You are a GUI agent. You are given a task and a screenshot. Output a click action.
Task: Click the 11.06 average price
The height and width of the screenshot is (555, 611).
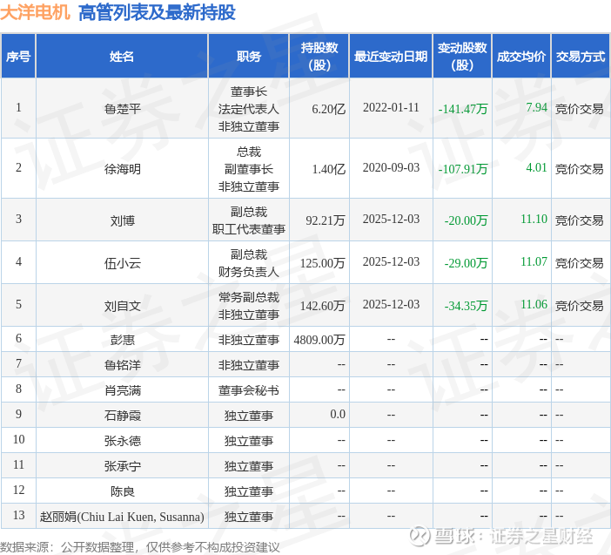[x=534, y=304]
